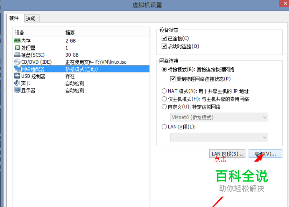Select the 处理器 row label

(28, 48)
